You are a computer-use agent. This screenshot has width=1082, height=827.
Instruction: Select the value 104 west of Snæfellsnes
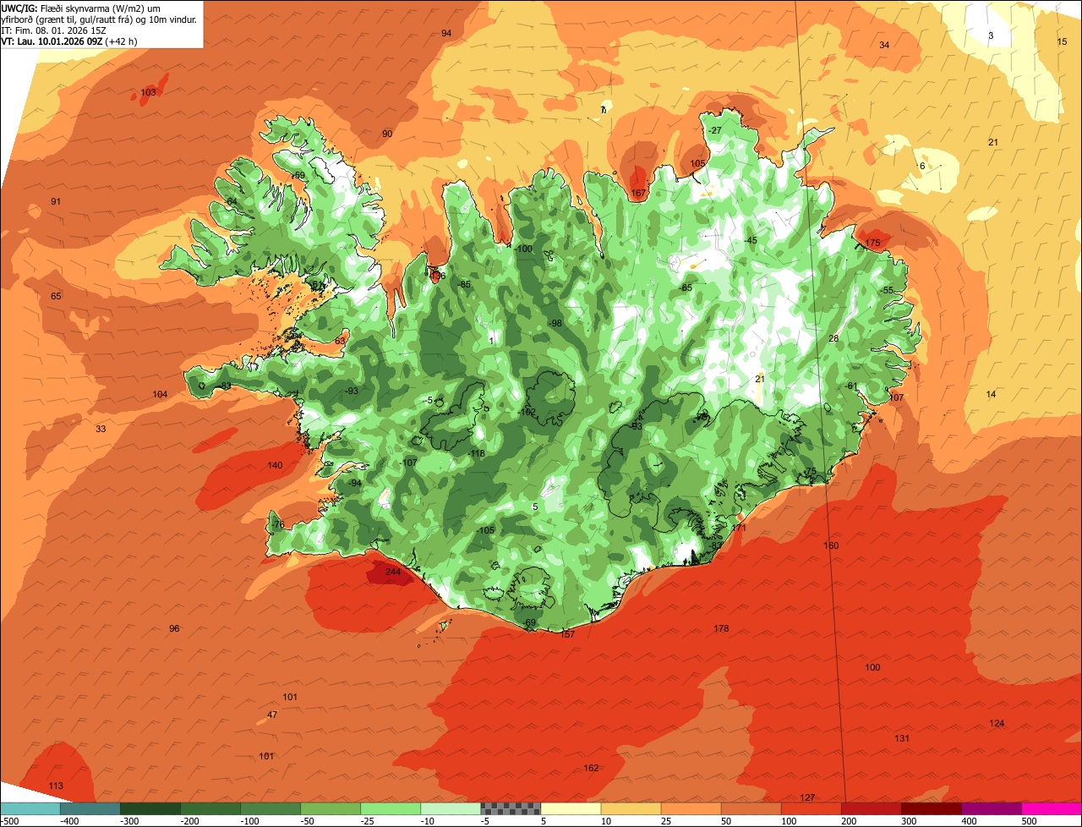click(x=160, y=395)
